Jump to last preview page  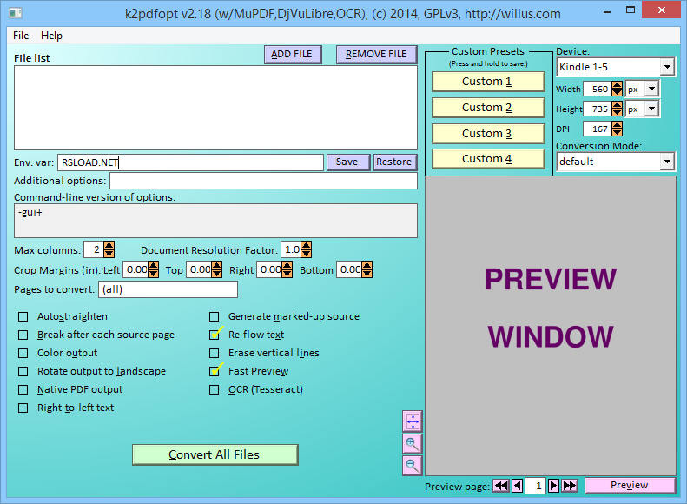pyautogui.click(x=570, y=486)
